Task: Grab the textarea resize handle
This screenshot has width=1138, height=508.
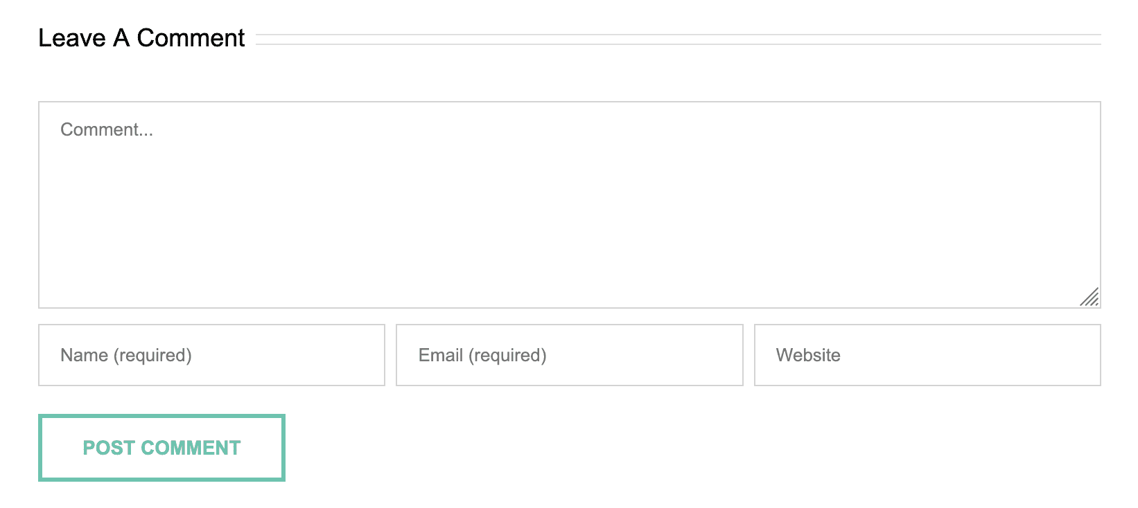Action: [x=1089, y=298]
